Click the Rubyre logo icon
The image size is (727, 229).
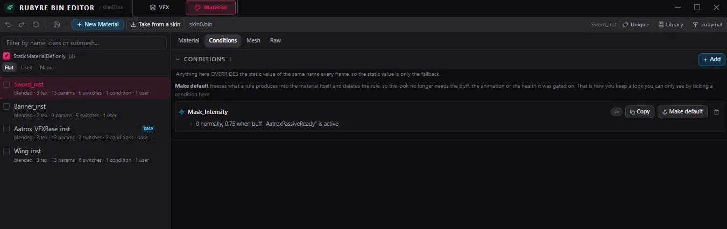tap(10, 8)
